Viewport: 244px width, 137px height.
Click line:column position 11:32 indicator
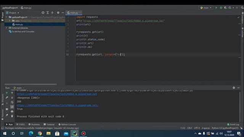(x=183, y=128)
